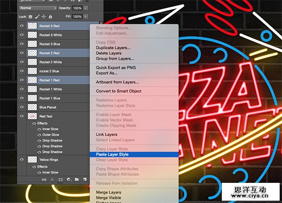This screenshot has height=203, width=282.
Task: Toggle visibility of Red Text layer
Action: (x=22, y=116)
